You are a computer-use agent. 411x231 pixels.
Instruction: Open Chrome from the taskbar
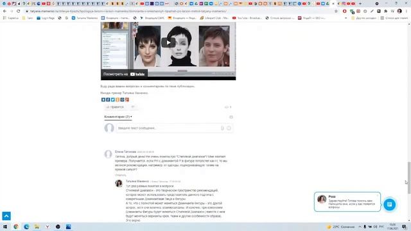tap(15, 227)
